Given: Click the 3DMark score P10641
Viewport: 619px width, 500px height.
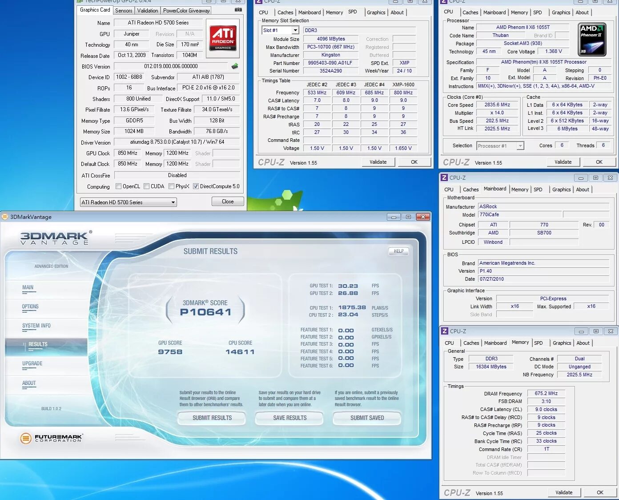Looking at the screenshot, I should click(x=205, y=312).
